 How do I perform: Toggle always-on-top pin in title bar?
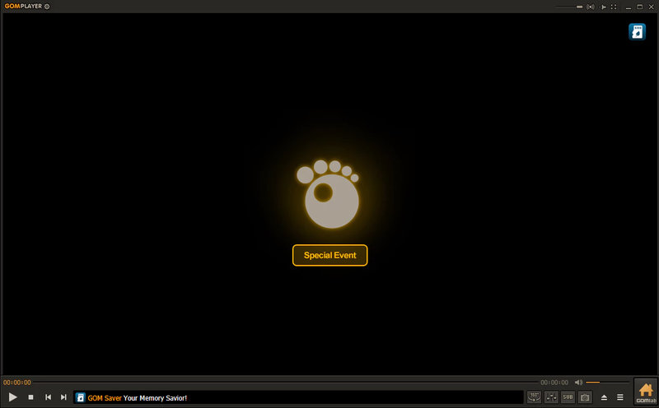603,7
